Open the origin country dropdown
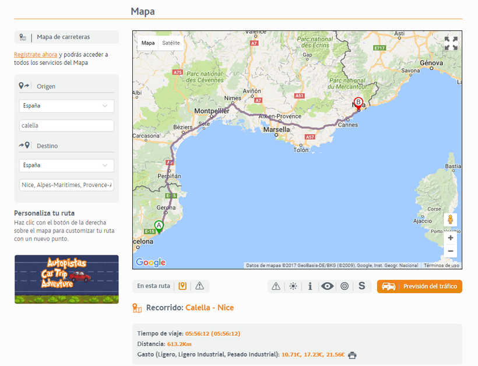This screenshot has height=366, width=478. tap(66, 106)
